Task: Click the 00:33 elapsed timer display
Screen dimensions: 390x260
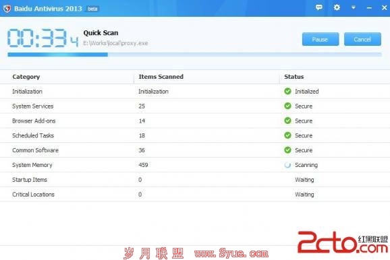Action: [43, 38]
